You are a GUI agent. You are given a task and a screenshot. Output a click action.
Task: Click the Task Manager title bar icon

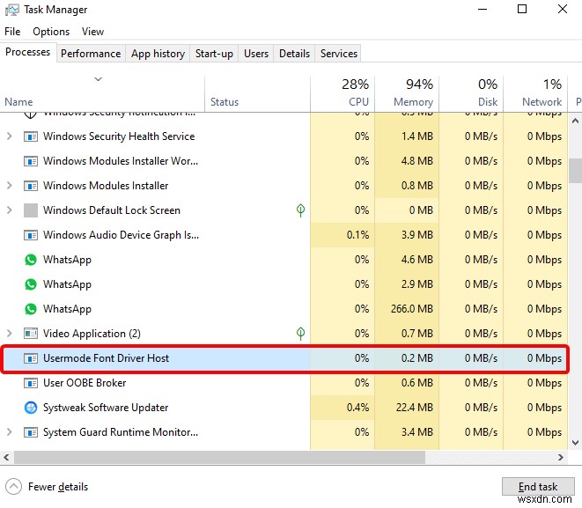click(11, 10)
